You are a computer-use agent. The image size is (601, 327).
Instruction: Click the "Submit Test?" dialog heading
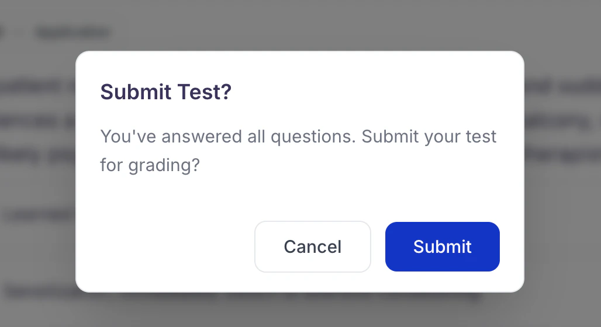pos(166,92)
